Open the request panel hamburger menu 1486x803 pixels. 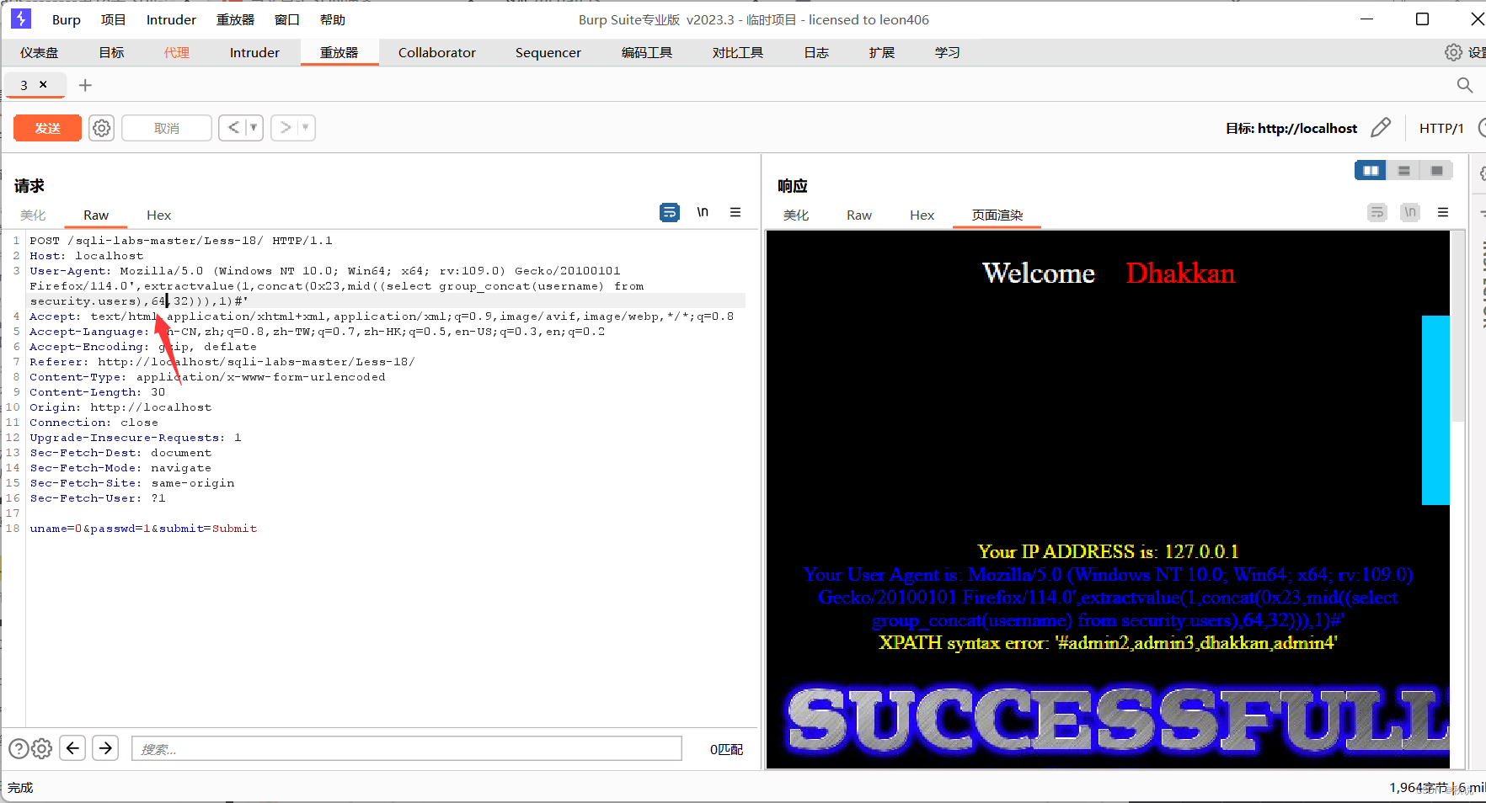coord(735,212)
